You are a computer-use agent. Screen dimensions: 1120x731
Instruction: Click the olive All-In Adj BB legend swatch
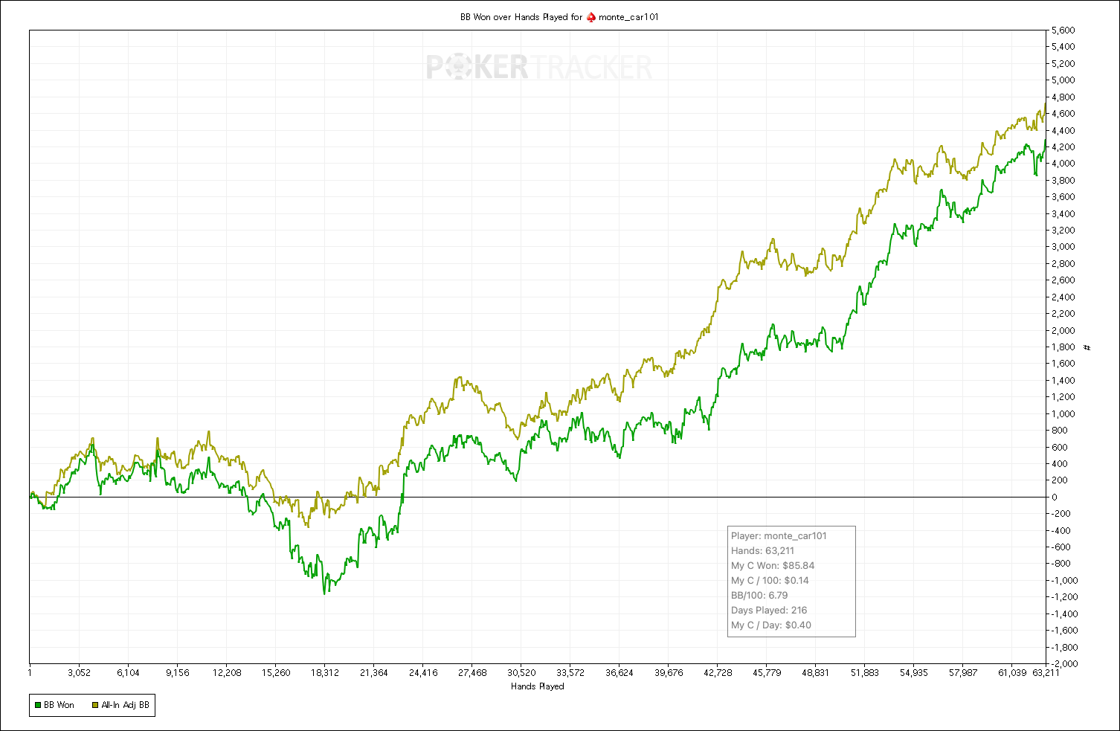click(x=95, y=705)
